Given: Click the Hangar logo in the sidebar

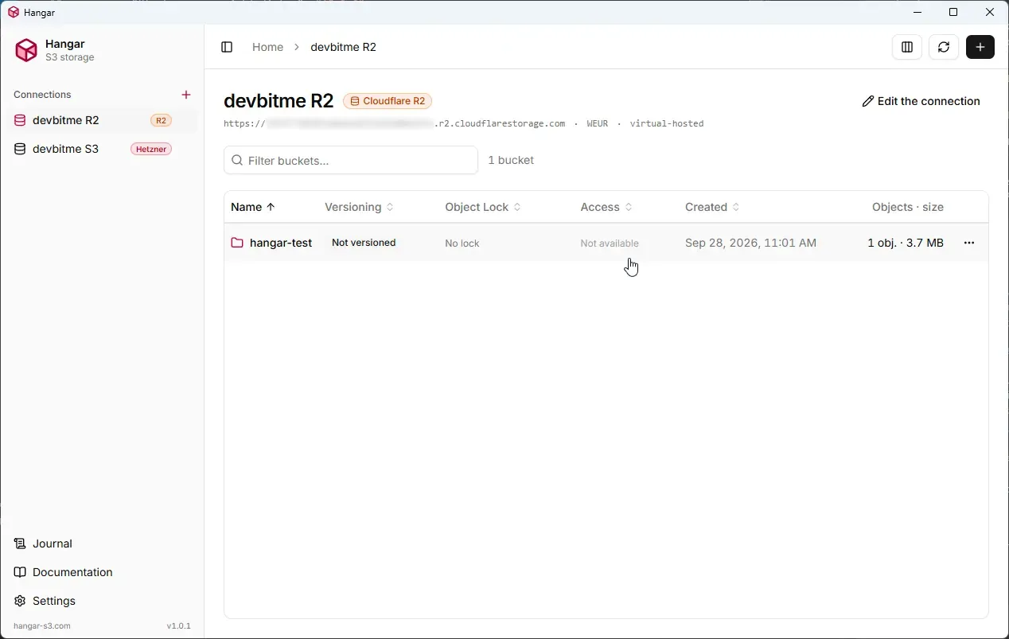Looking at the screenshot, I should [26, 50].
